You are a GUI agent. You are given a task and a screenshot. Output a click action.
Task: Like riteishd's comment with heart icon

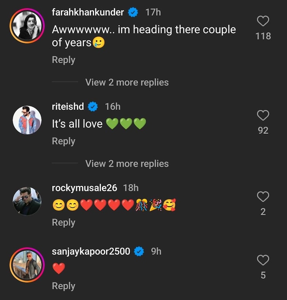263,115
